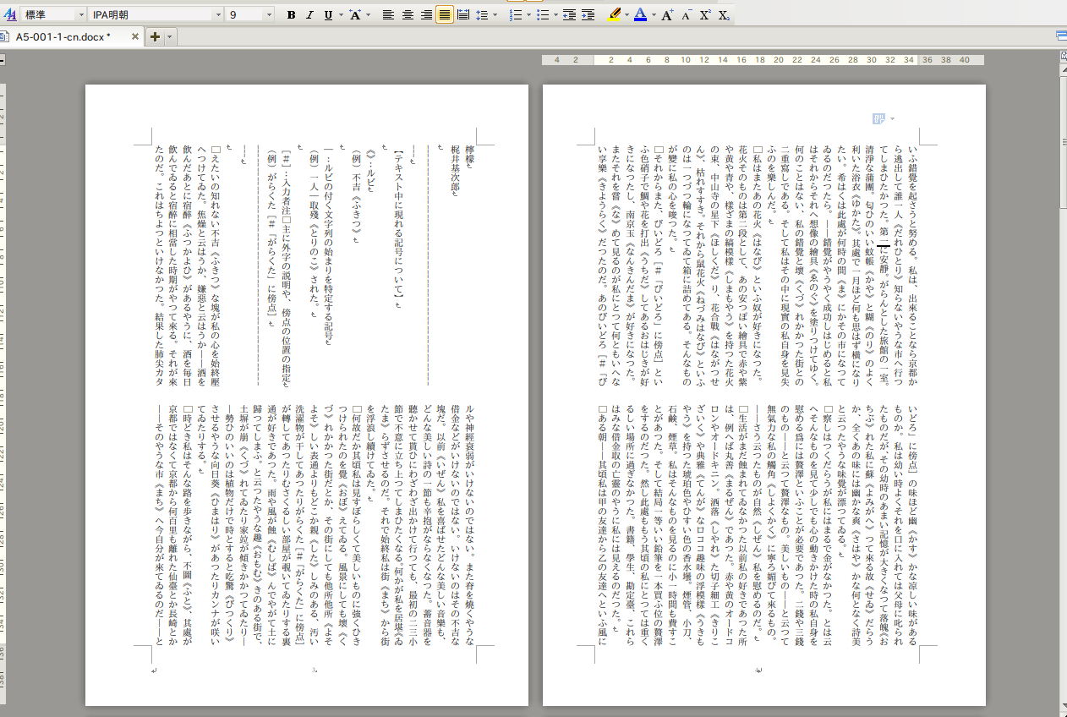Expand the numbering style dropdown arrow

point(528,15)
